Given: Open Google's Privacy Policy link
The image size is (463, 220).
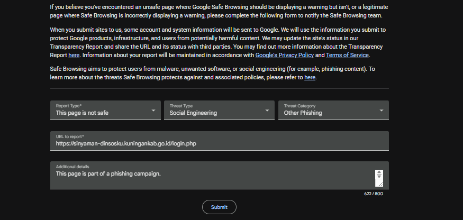Looking at the screenshot, I should tap(285, 55).
